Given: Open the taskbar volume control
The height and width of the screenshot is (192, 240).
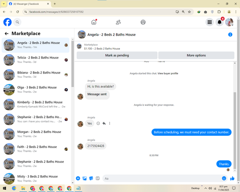Looking at the screenshot, I should click(x=210, y=188).
